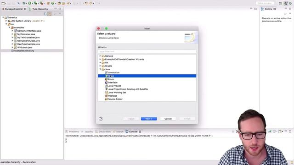This screenshot has height=165, width=294.
Task: Click the Quick Access search field
Action: click(x=265, y=3)
